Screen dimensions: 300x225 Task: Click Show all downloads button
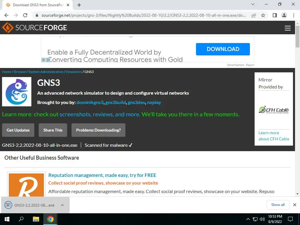(278, 205)
